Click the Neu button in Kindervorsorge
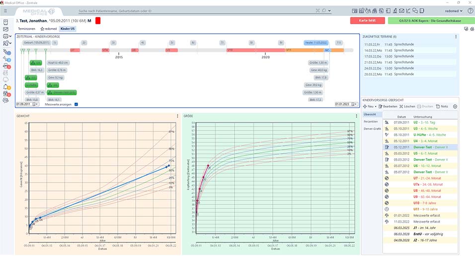This screenshot has width=475, height=256. click(368, 107)
